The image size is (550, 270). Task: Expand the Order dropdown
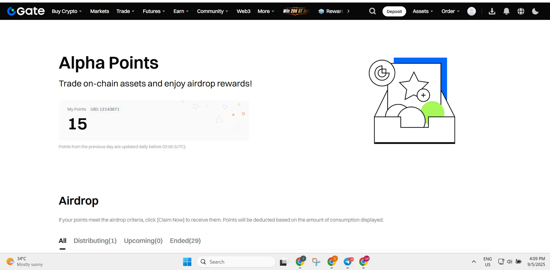click(451, 11)
